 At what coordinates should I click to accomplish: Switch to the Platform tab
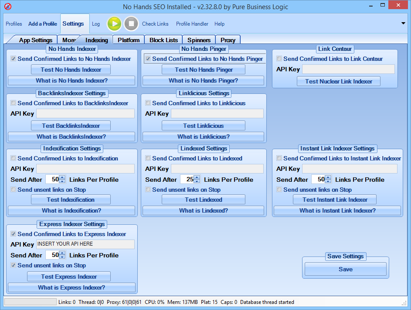129,40
